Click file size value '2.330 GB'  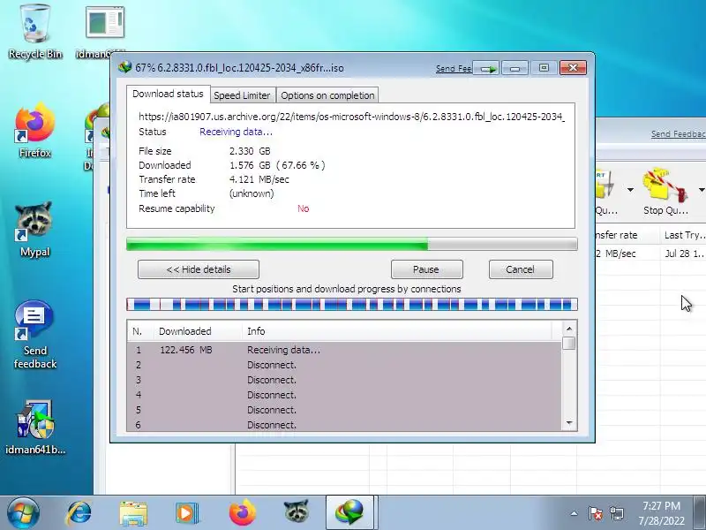[250, 151]
